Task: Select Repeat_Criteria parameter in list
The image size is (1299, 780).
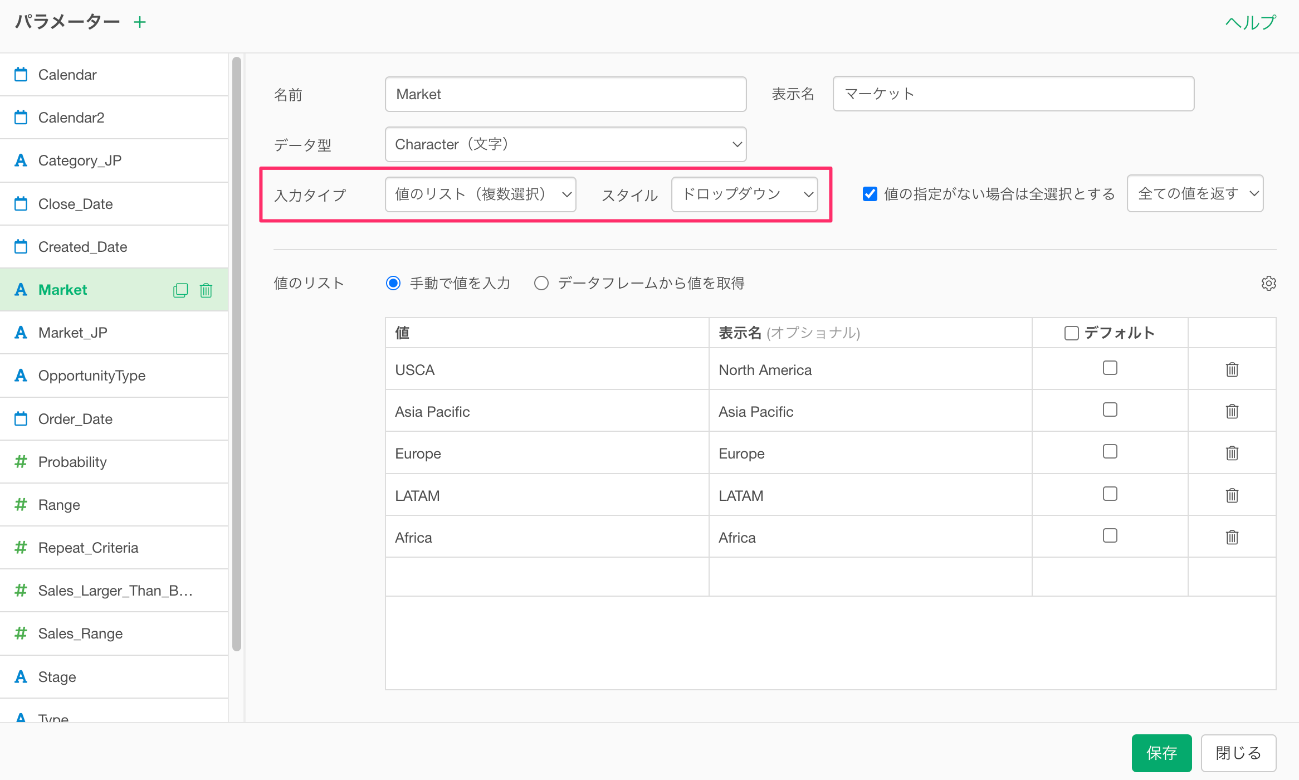Action: pos(114,548)
